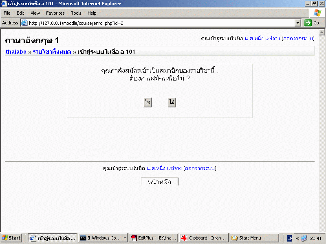The height and width of the screenshot is (244, 326).
Task: Click the scrollbar up arrow
Action: pos(322,33)
